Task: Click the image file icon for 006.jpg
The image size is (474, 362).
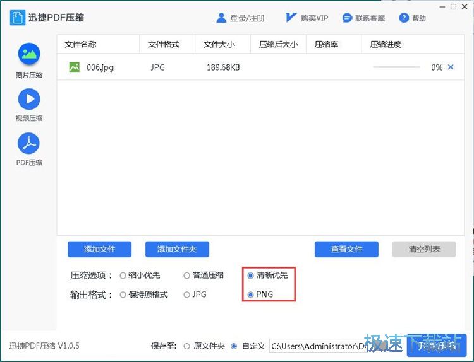Action: click(x=75, y=67)
